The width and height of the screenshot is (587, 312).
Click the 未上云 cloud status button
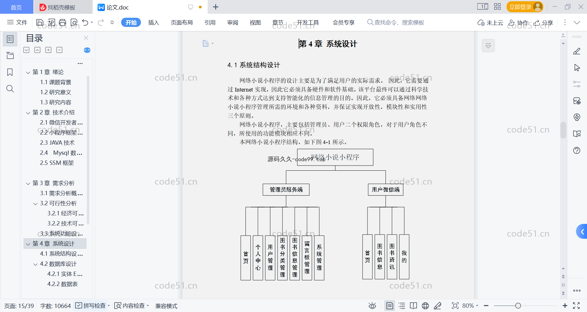(x=490, y=23)
